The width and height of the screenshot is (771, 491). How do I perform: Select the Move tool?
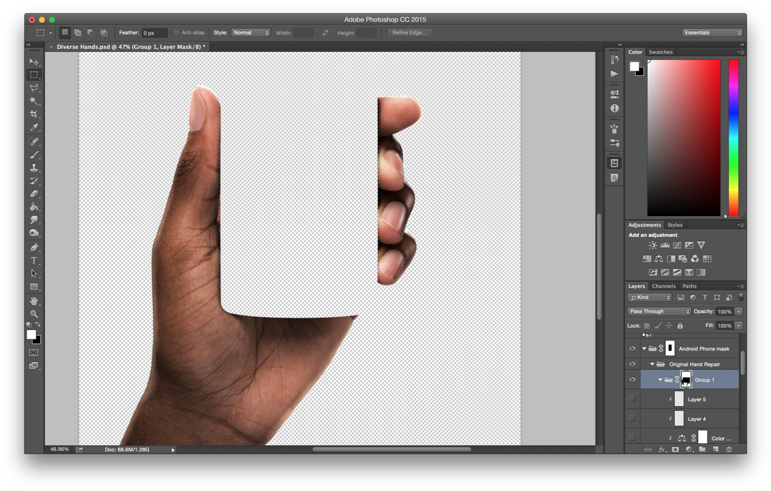point(34,62)
